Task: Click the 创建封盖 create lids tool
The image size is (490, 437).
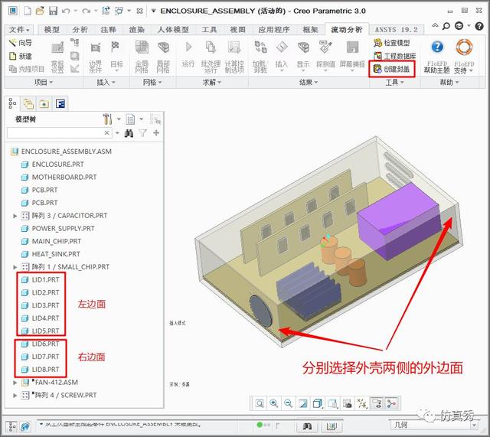Action: pos(391,69)
